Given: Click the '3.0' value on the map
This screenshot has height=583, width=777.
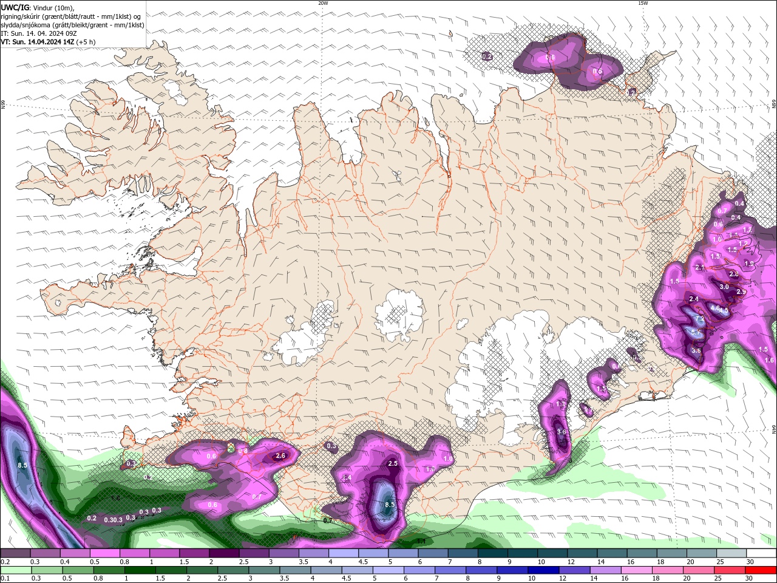Looking at the screenshot, I should click(724, 287).
